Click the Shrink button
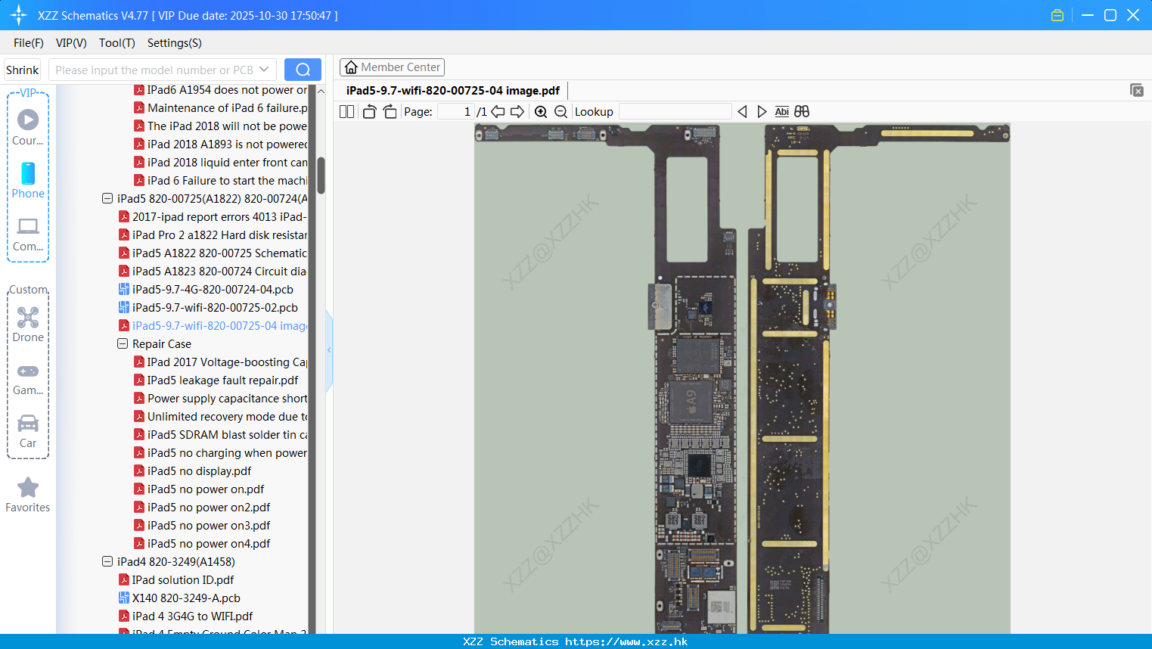This screenshot has width=1152, height=649. 23,70
